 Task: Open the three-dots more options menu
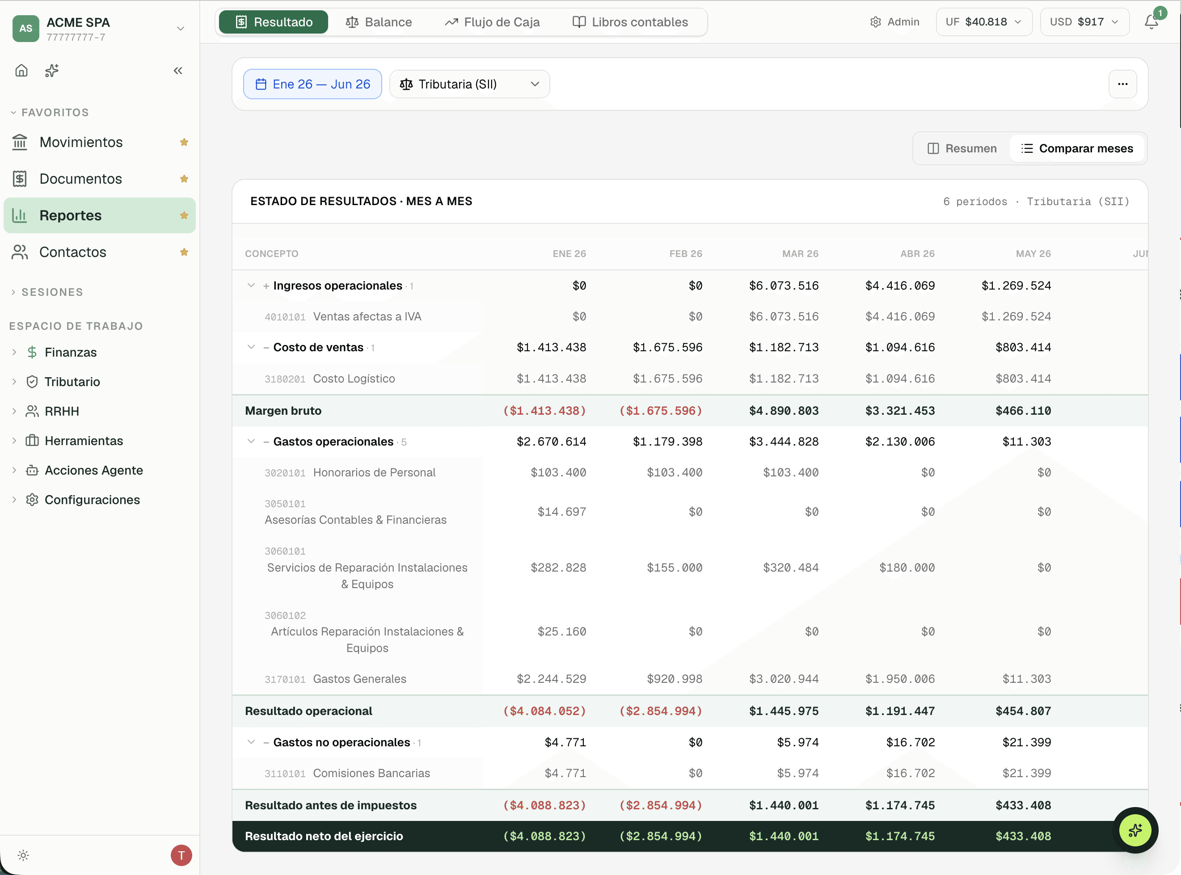[1122, 84]
